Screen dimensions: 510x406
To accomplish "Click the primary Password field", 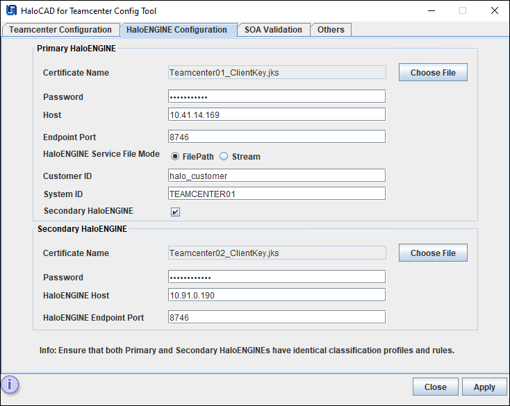I will point(277,96).
